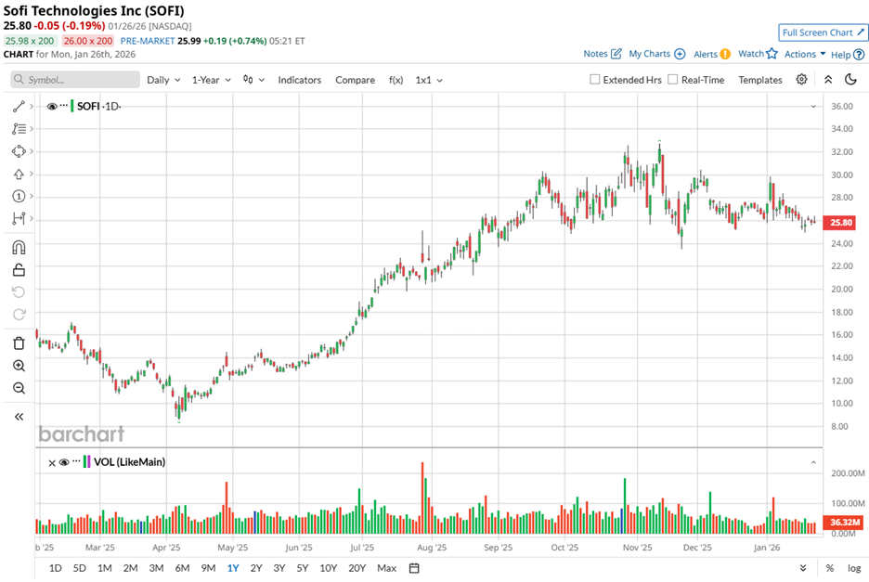Viewport: 869px width, 582px height.
Task: Click the redo arrow icon
Action: pos(19,315)
